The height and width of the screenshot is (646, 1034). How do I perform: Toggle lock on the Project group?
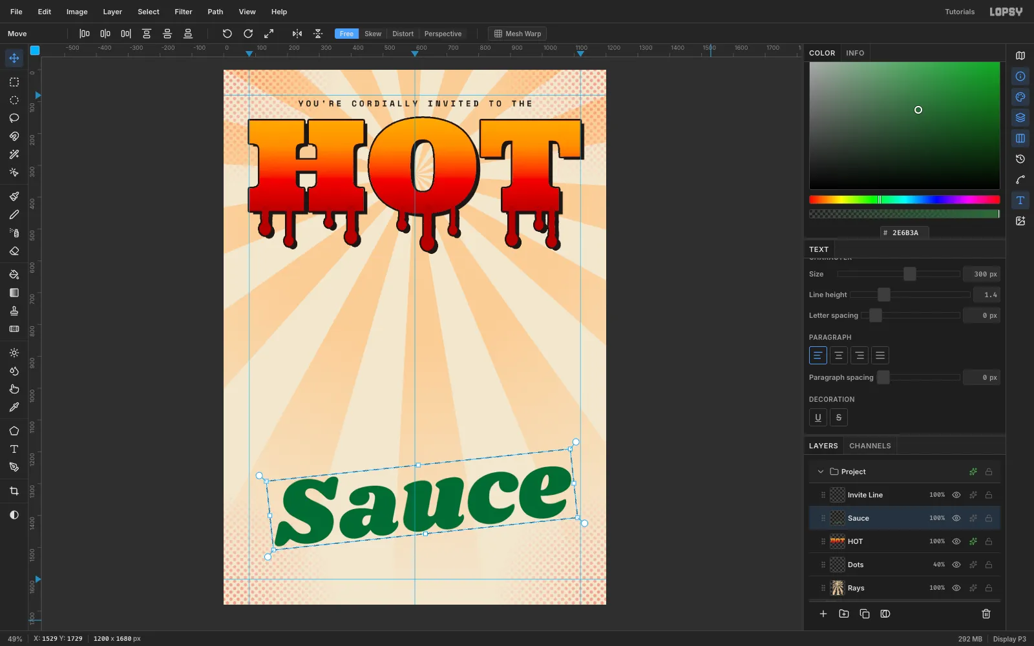[989, 472]
